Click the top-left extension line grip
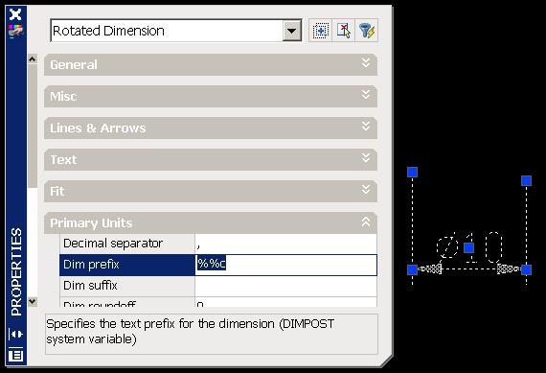Image resolution: width=546 pixels, height=373 pixels. tap(412, 172)
